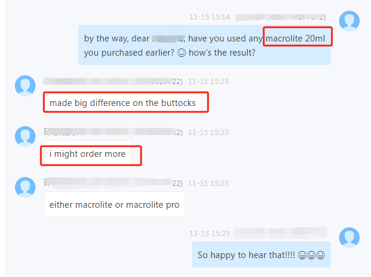
Task: Click avatar next to 'So happy to hear that'
Action: 349,237
